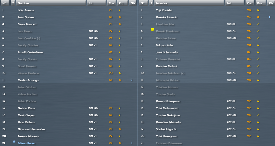Choose substitute Tressor Moreno
Screen dimensions: 275x146
68,136
